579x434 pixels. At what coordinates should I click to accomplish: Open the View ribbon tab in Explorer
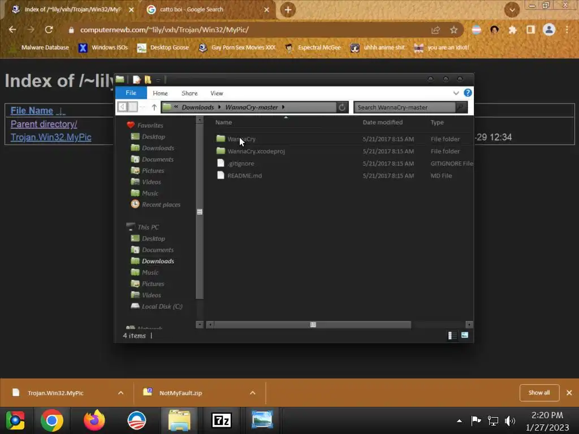pos(217,93)
